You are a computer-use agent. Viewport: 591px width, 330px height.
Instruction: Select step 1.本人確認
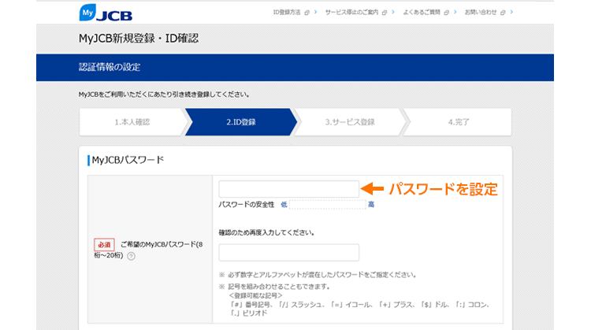coord(132,122)
